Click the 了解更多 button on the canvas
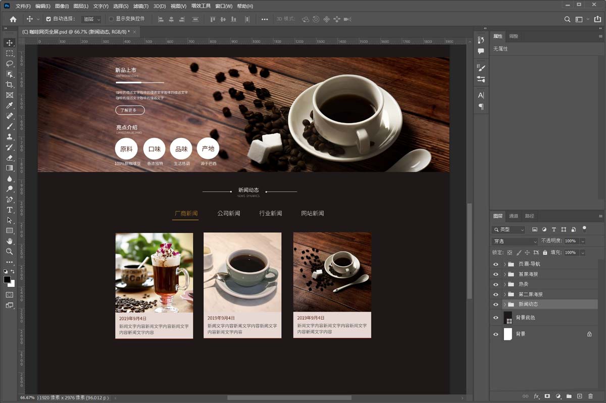Image resolution: width=606 pixels, height=403 pixels. coord(130,110)
